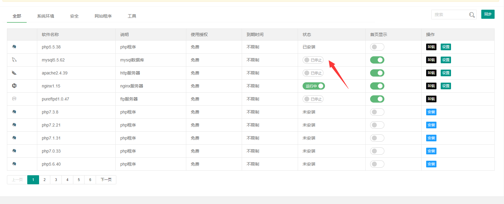
Task: Go to page 3 in pagination
Action: point(56,180)
